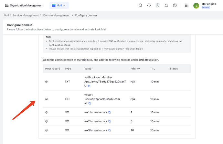Click priority 5 in the mx2 row
Image resolution: width=223 pixels, height=144 pixels.
point(132,121)
